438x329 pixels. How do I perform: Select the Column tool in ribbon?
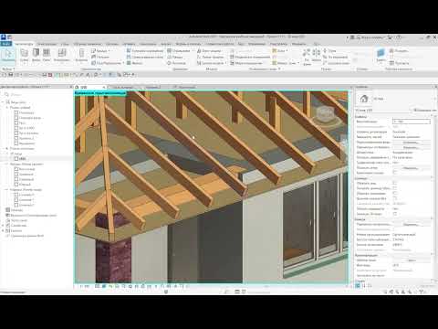(x=81, y=56)
